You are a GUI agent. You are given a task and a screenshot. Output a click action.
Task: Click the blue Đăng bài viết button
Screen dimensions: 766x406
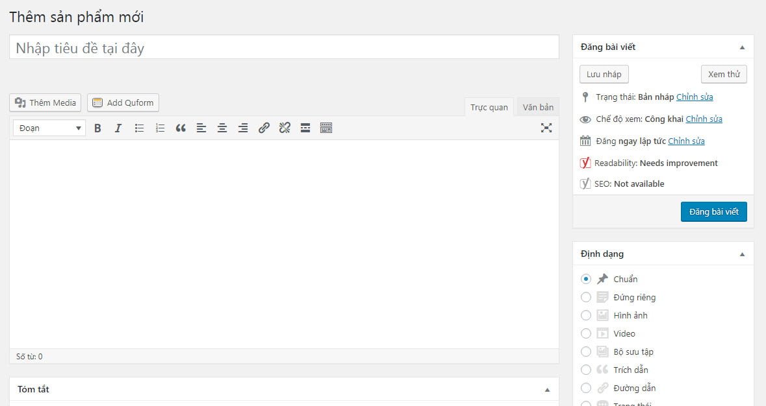pyautogui.click(x=713, y=212)
